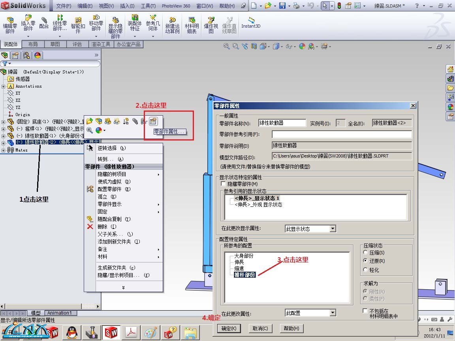Check the 不包括在材料明细表中 checkbox
The width and height of the screenshot is (455, 341).
[365, 311]
